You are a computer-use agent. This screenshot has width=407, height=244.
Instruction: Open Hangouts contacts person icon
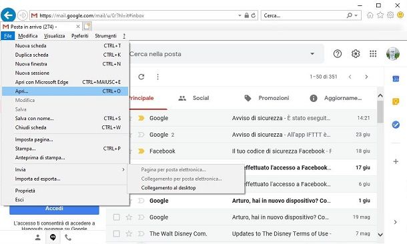pos(38,237)
